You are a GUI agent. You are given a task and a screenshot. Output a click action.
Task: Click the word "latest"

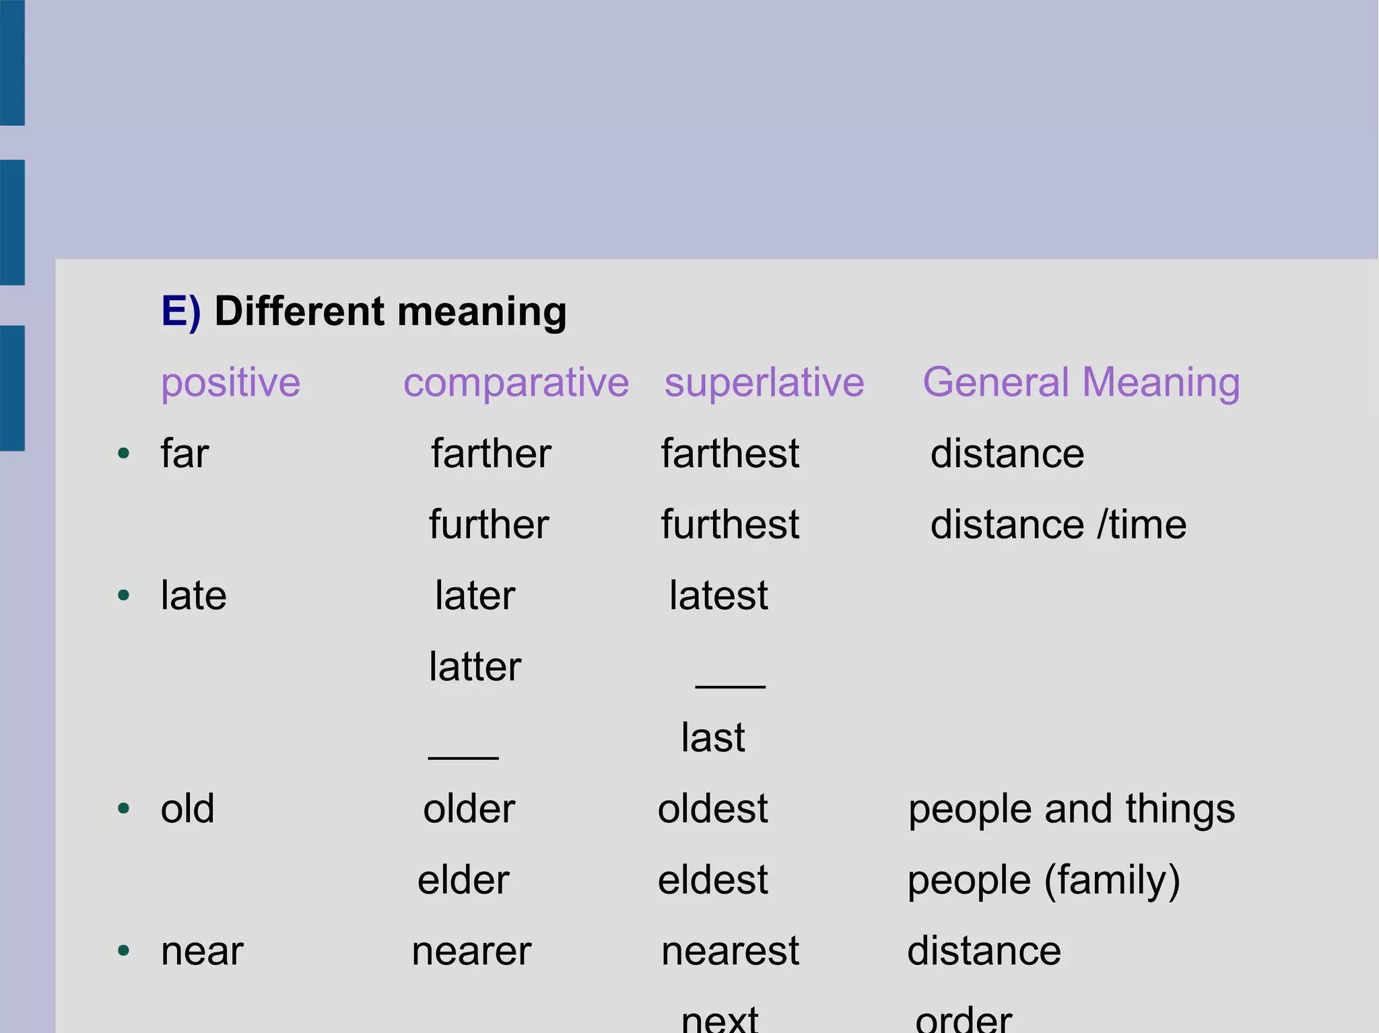[718, 596]
